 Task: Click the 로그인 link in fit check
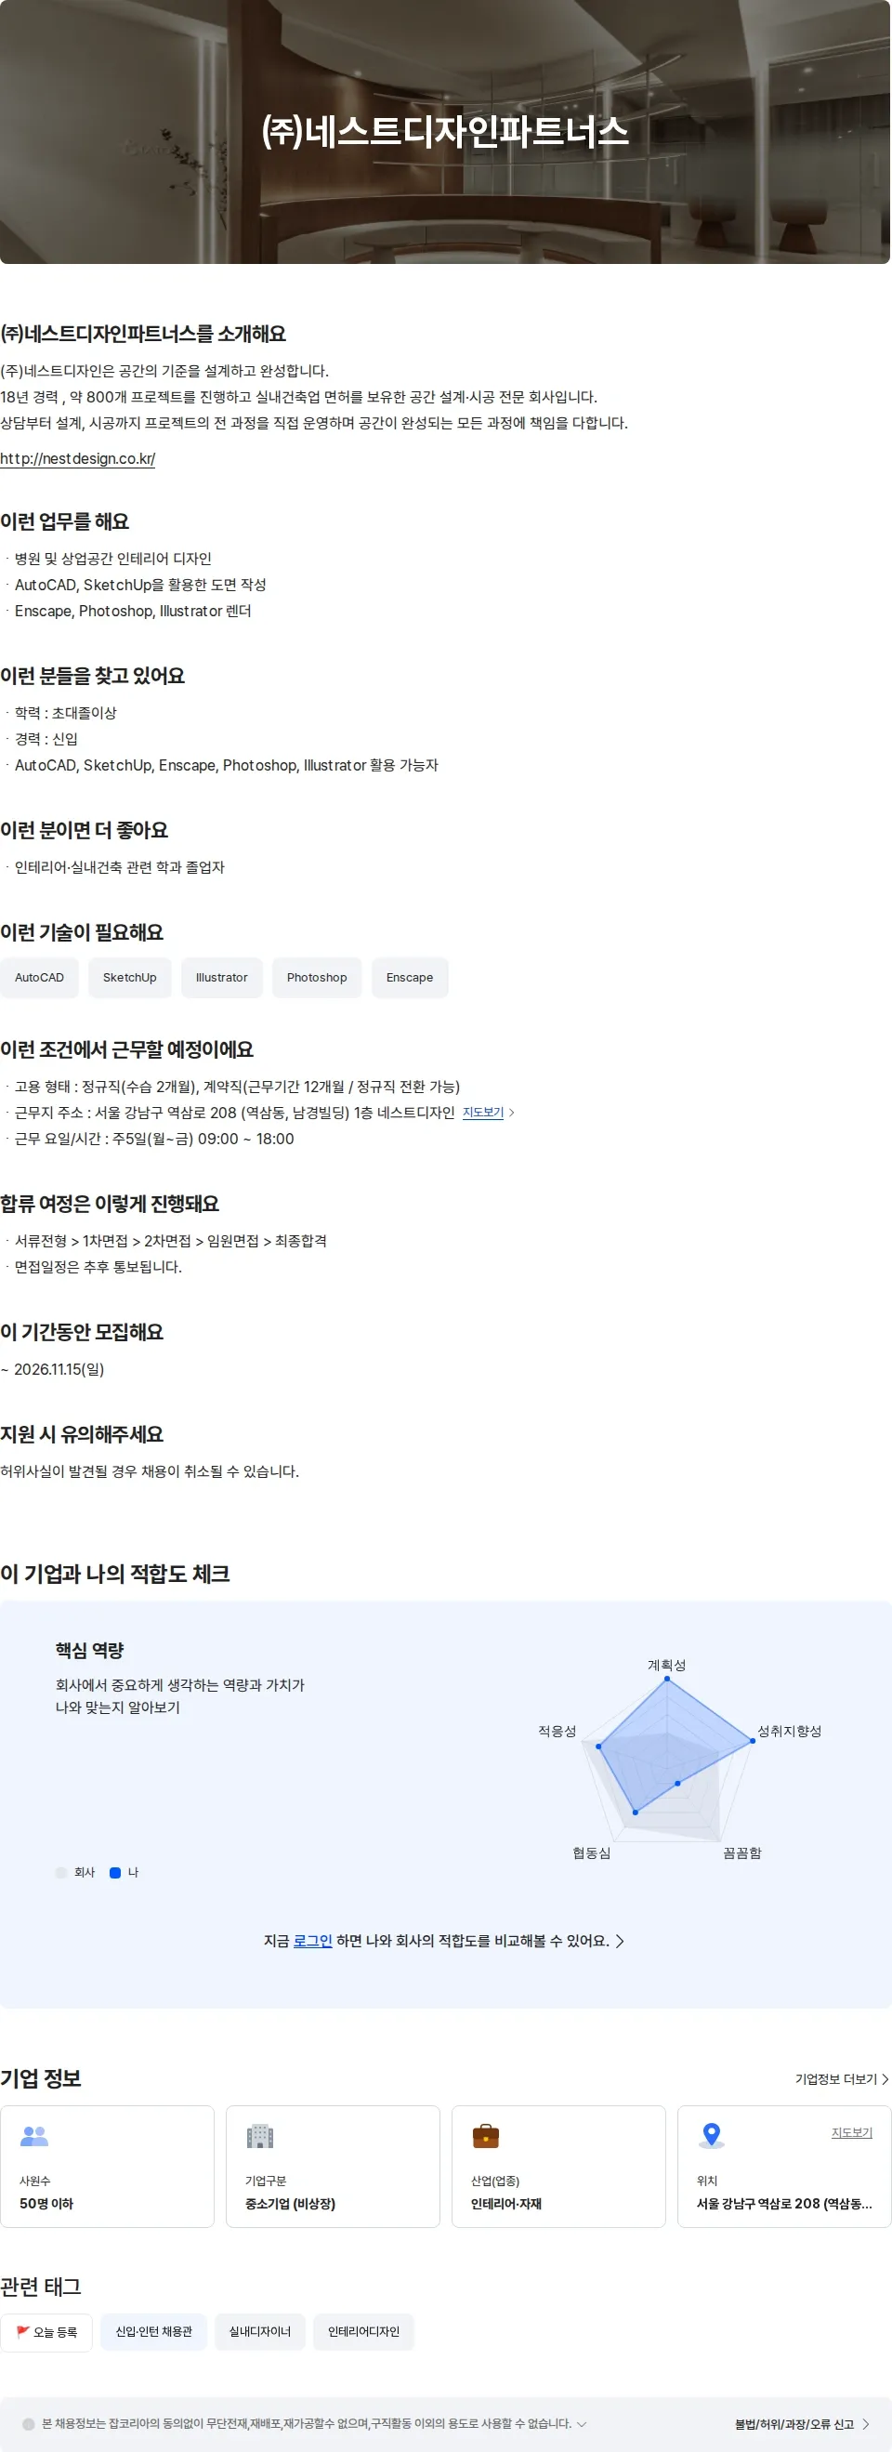(312, 1941)
